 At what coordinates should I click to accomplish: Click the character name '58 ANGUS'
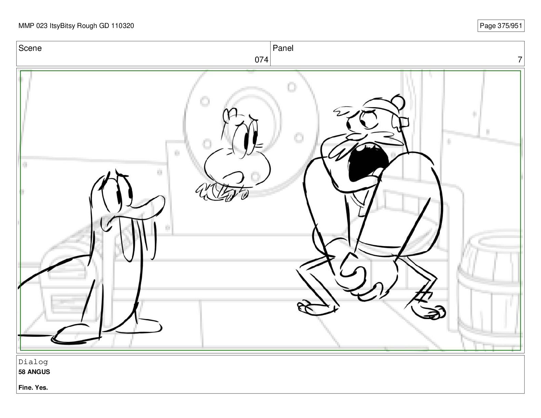point(34,372)
